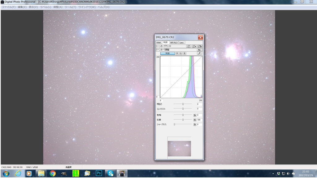Reset the sharpness (シャープネス) value
This screenshot has height=178, width=317.
tap(195, 125)
